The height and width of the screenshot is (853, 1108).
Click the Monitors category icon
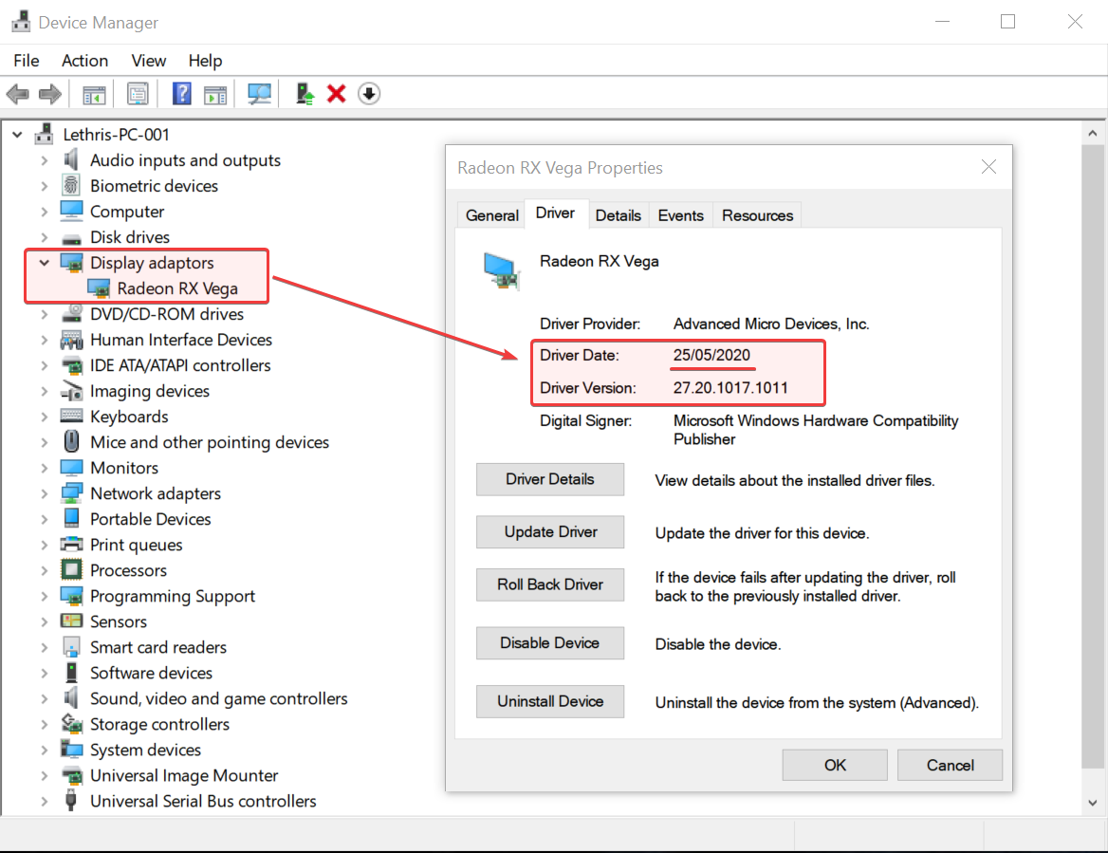click(x=71, y=468)
